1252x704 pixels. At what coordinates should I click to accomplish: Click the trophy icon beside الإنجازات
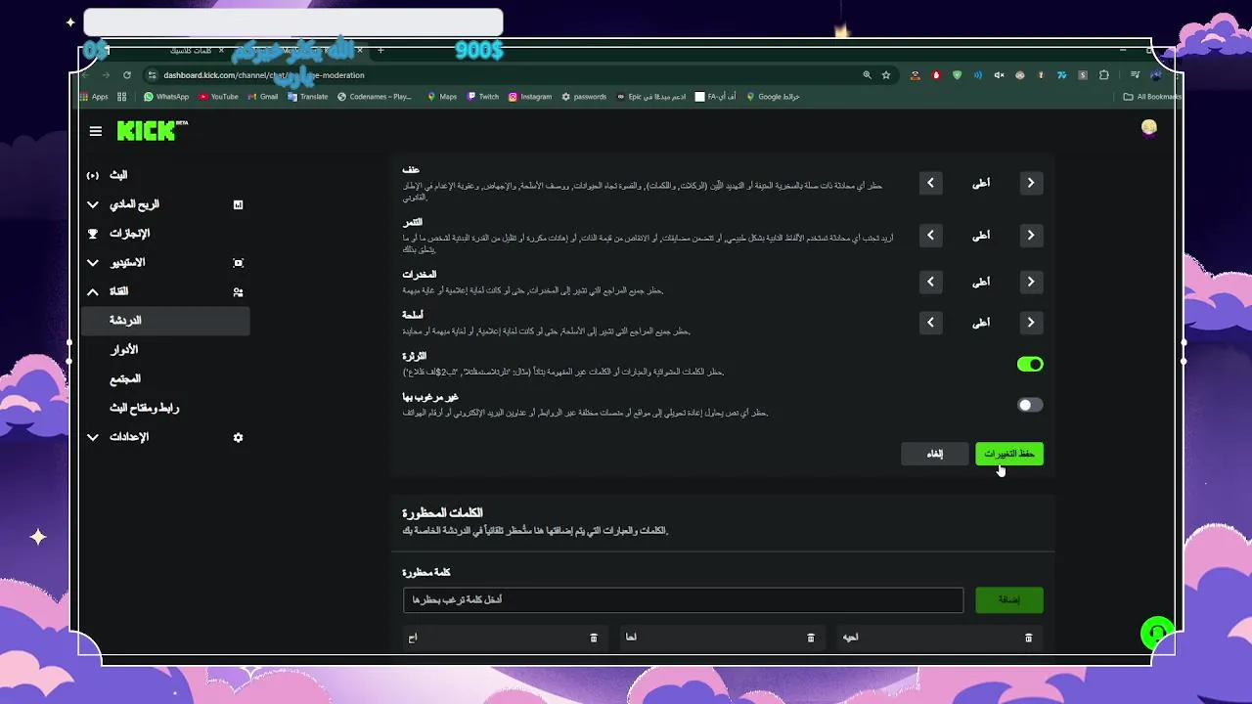(93, 234)
